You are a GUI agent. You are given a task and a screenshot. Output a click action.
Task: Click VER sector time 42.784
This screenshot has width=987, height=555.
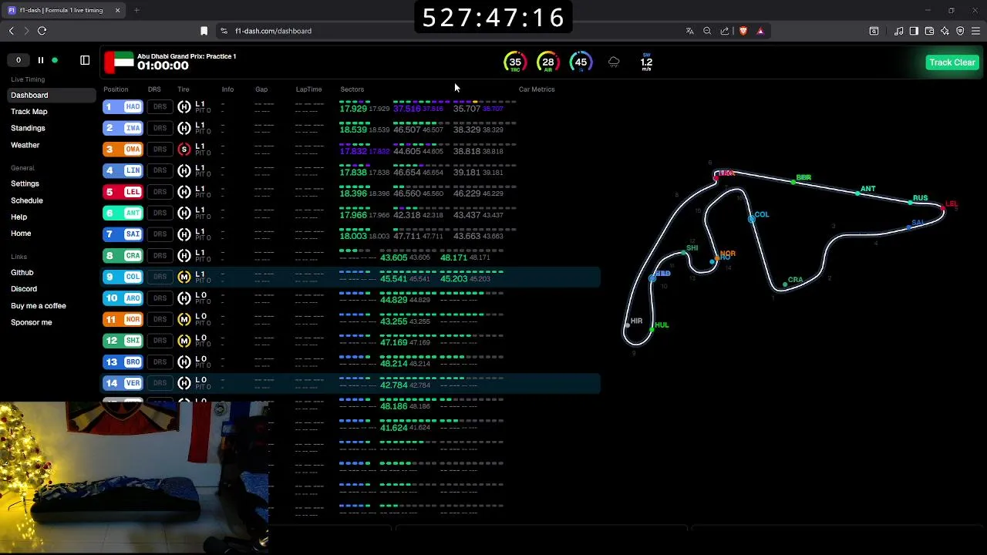tap(394, 385)
